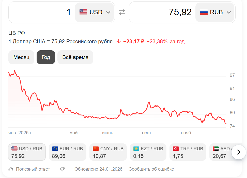The image size is (247, 178).
Task: Click the Сообщить об ошибке link
Action: point(151,169)
